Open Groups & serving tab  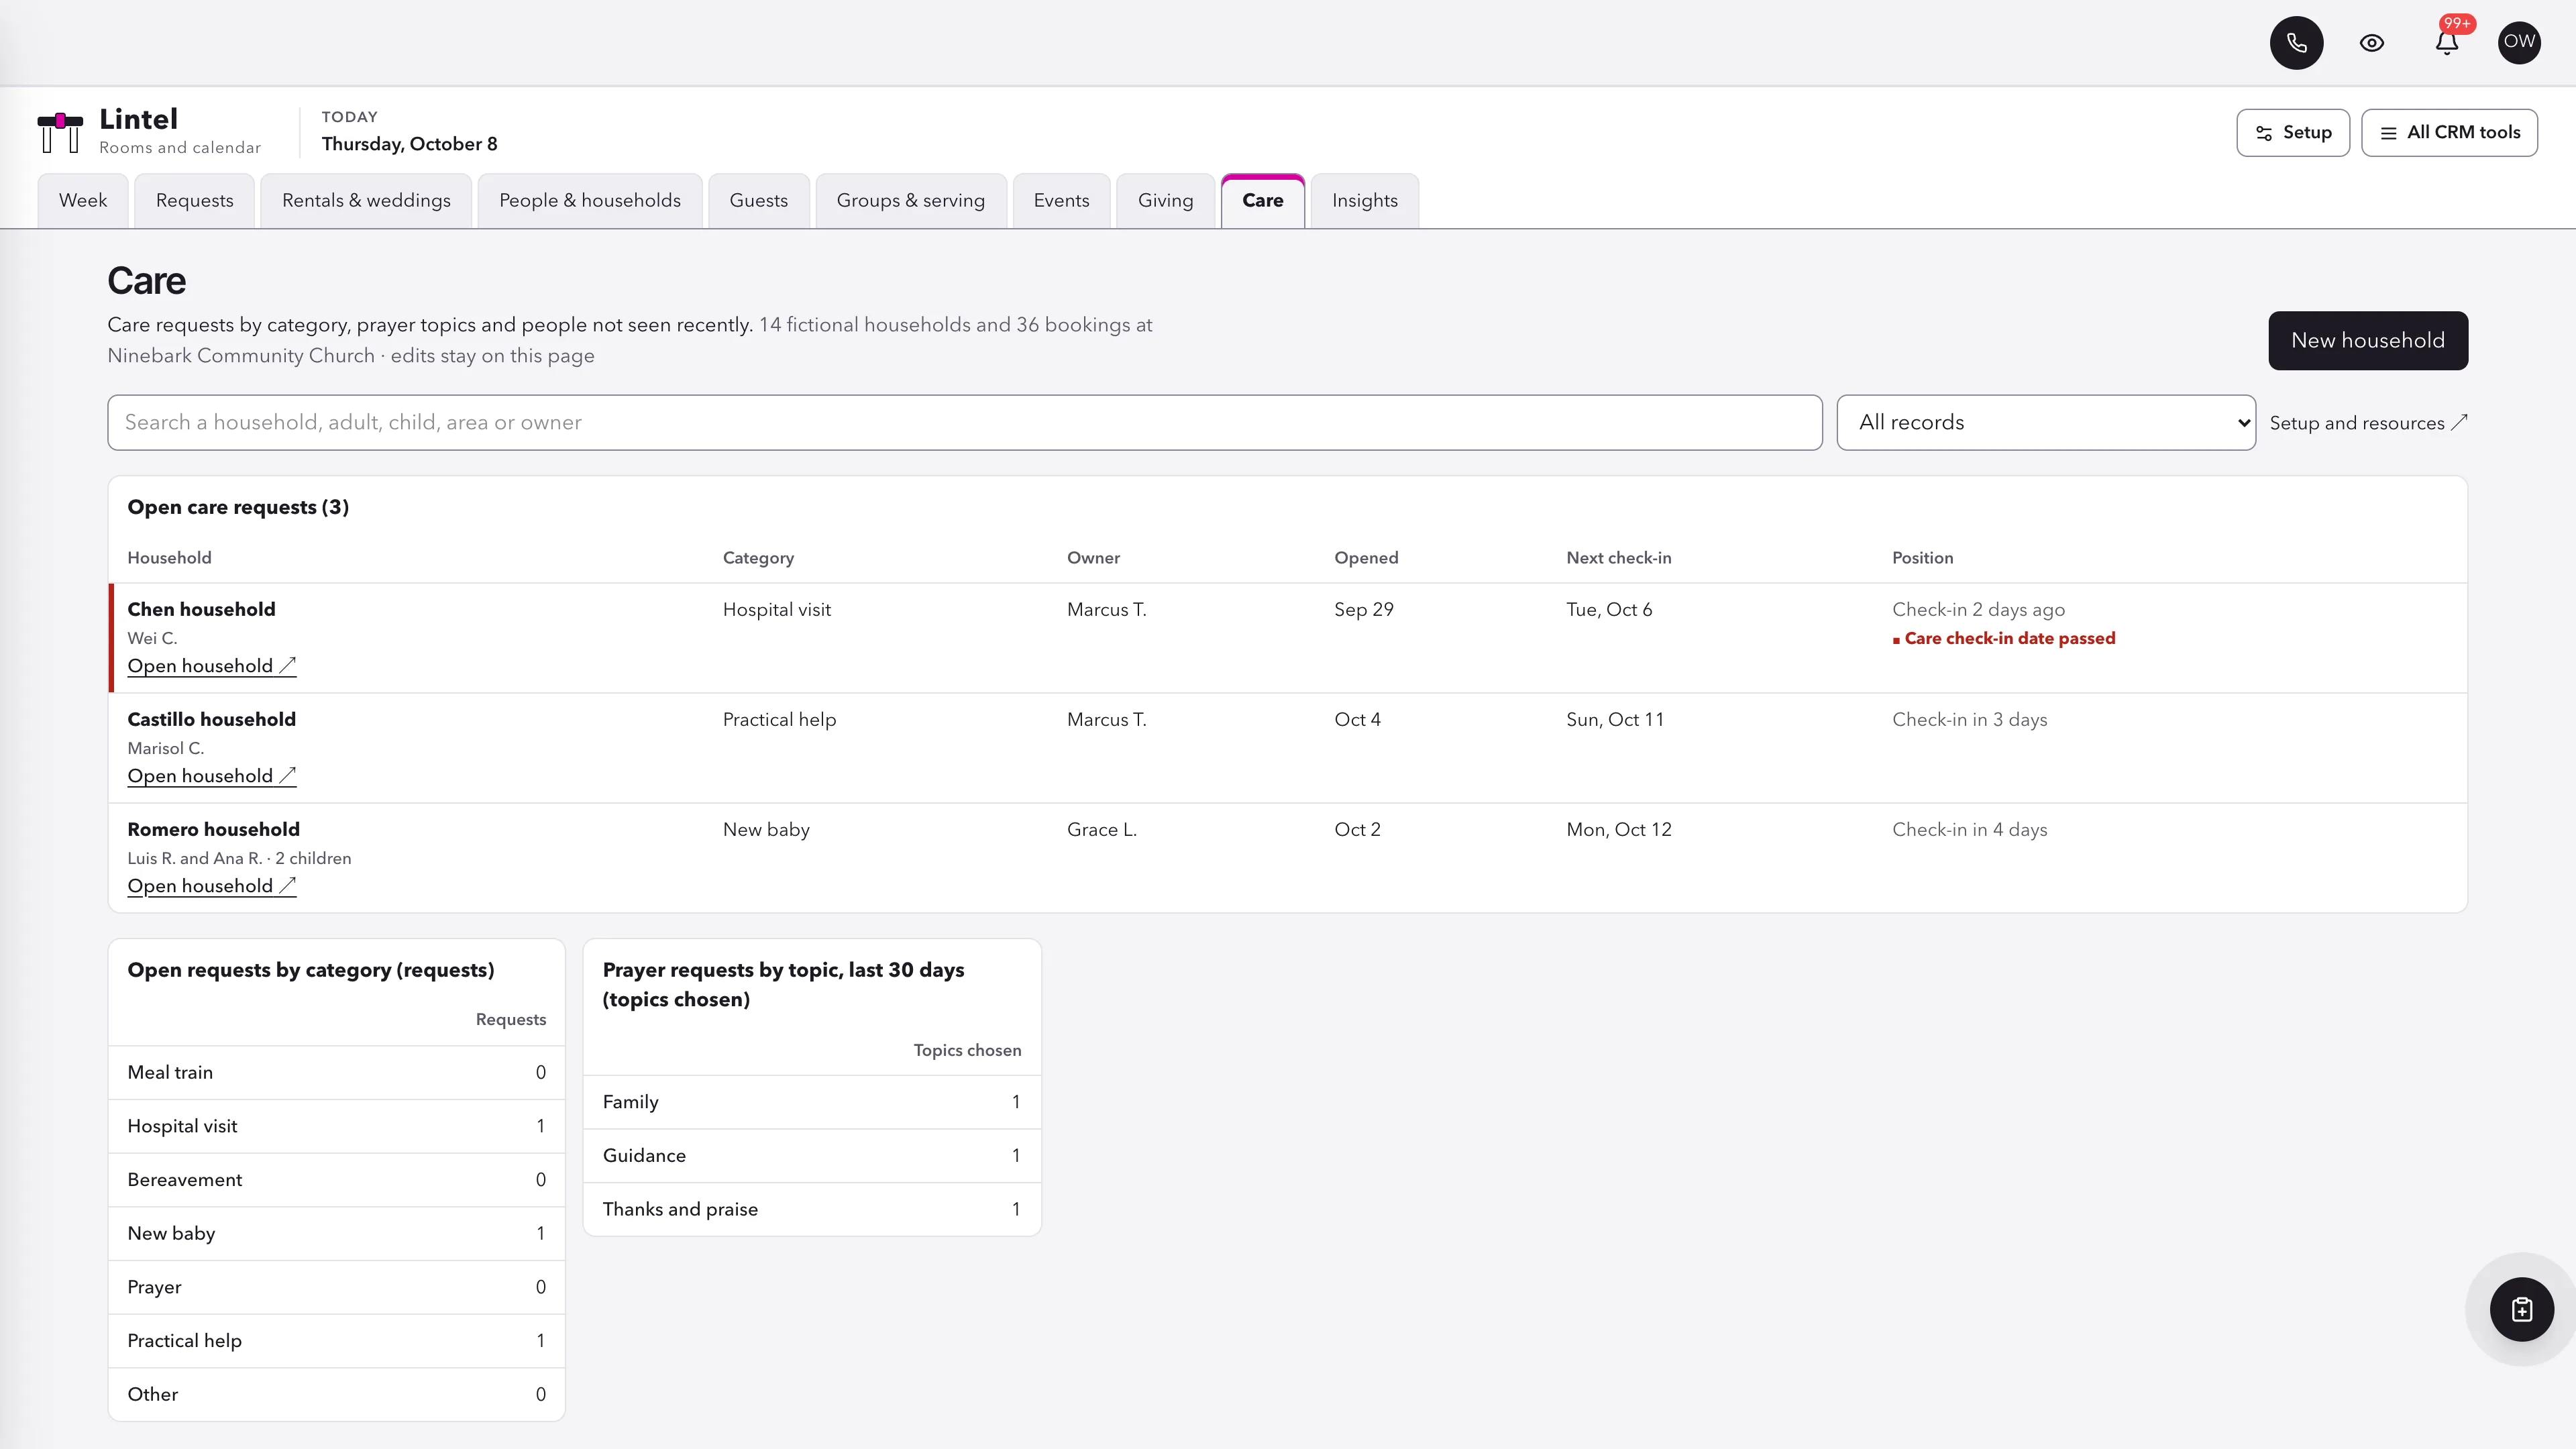point(910,201)
